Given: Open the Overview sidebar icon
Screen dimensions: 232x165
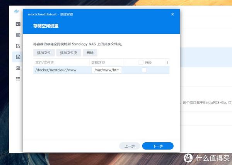Looking at the screenshot, I should 18,24.
